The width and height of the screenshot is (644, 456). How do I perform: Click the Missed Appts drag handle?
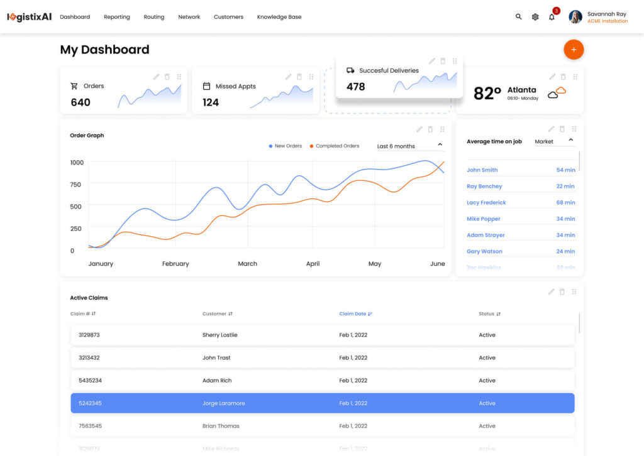[311, 77]
